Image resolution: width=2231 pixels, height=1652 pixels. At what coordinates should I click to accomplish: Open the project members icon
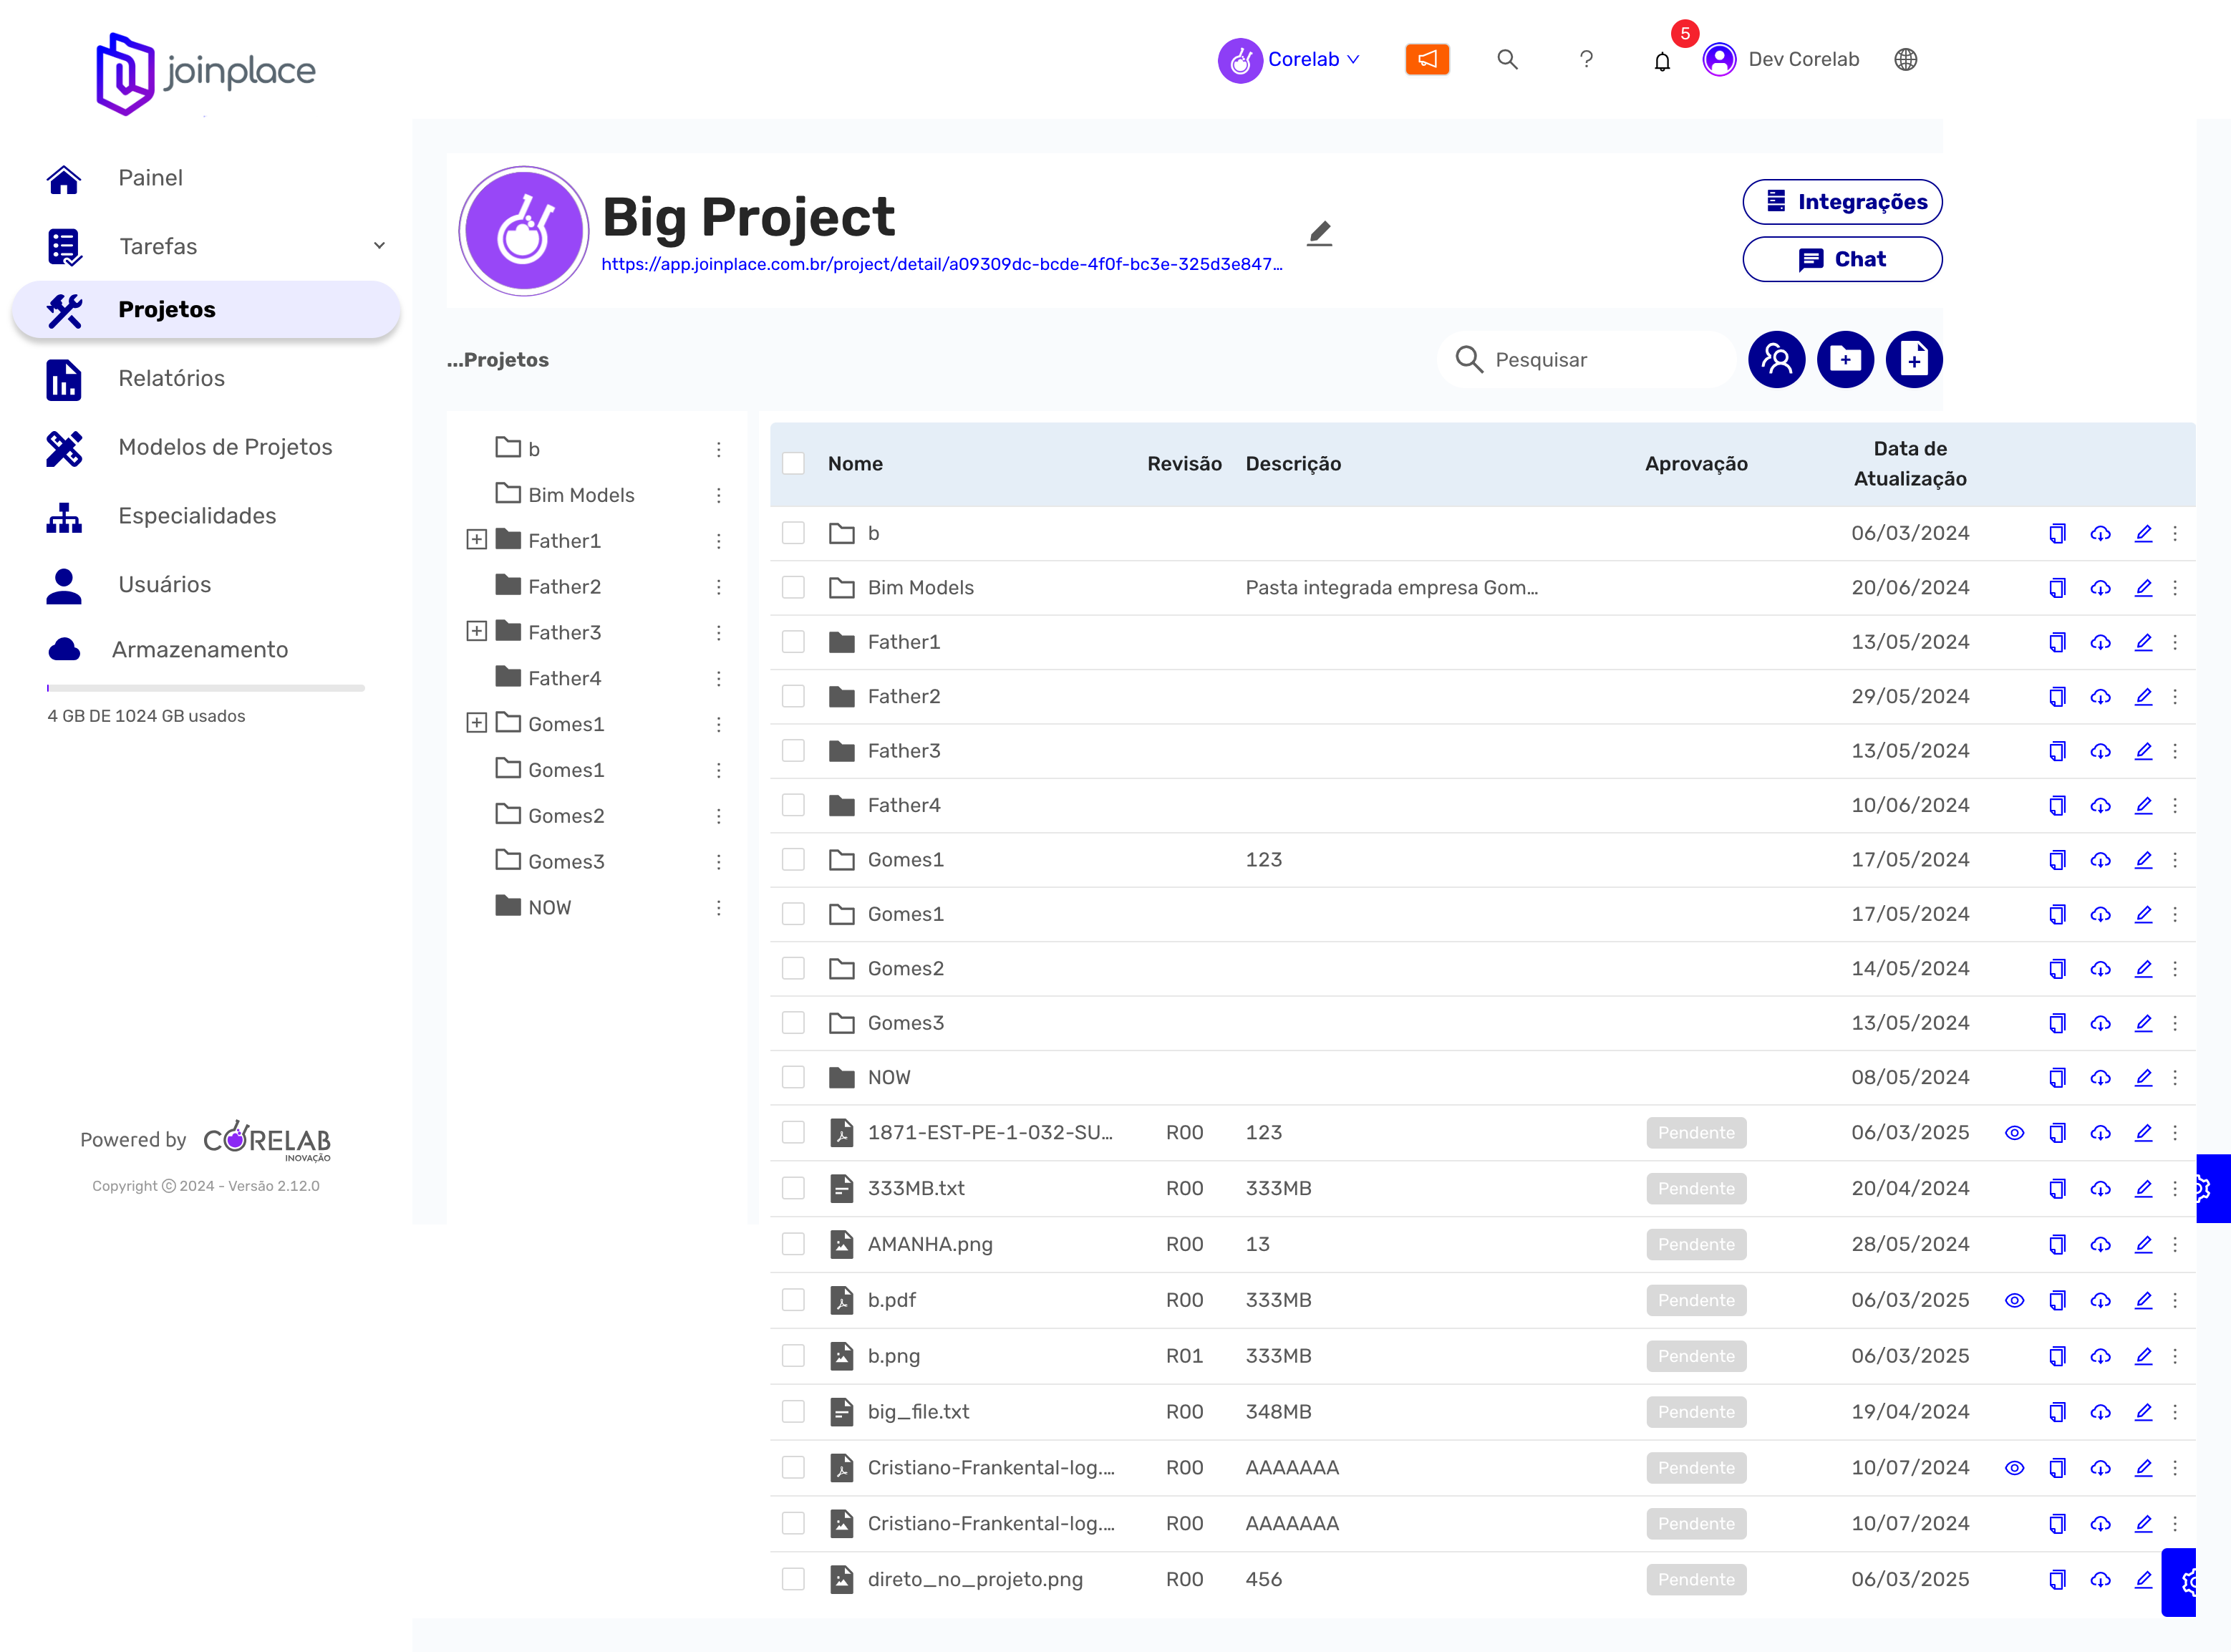1776,359
